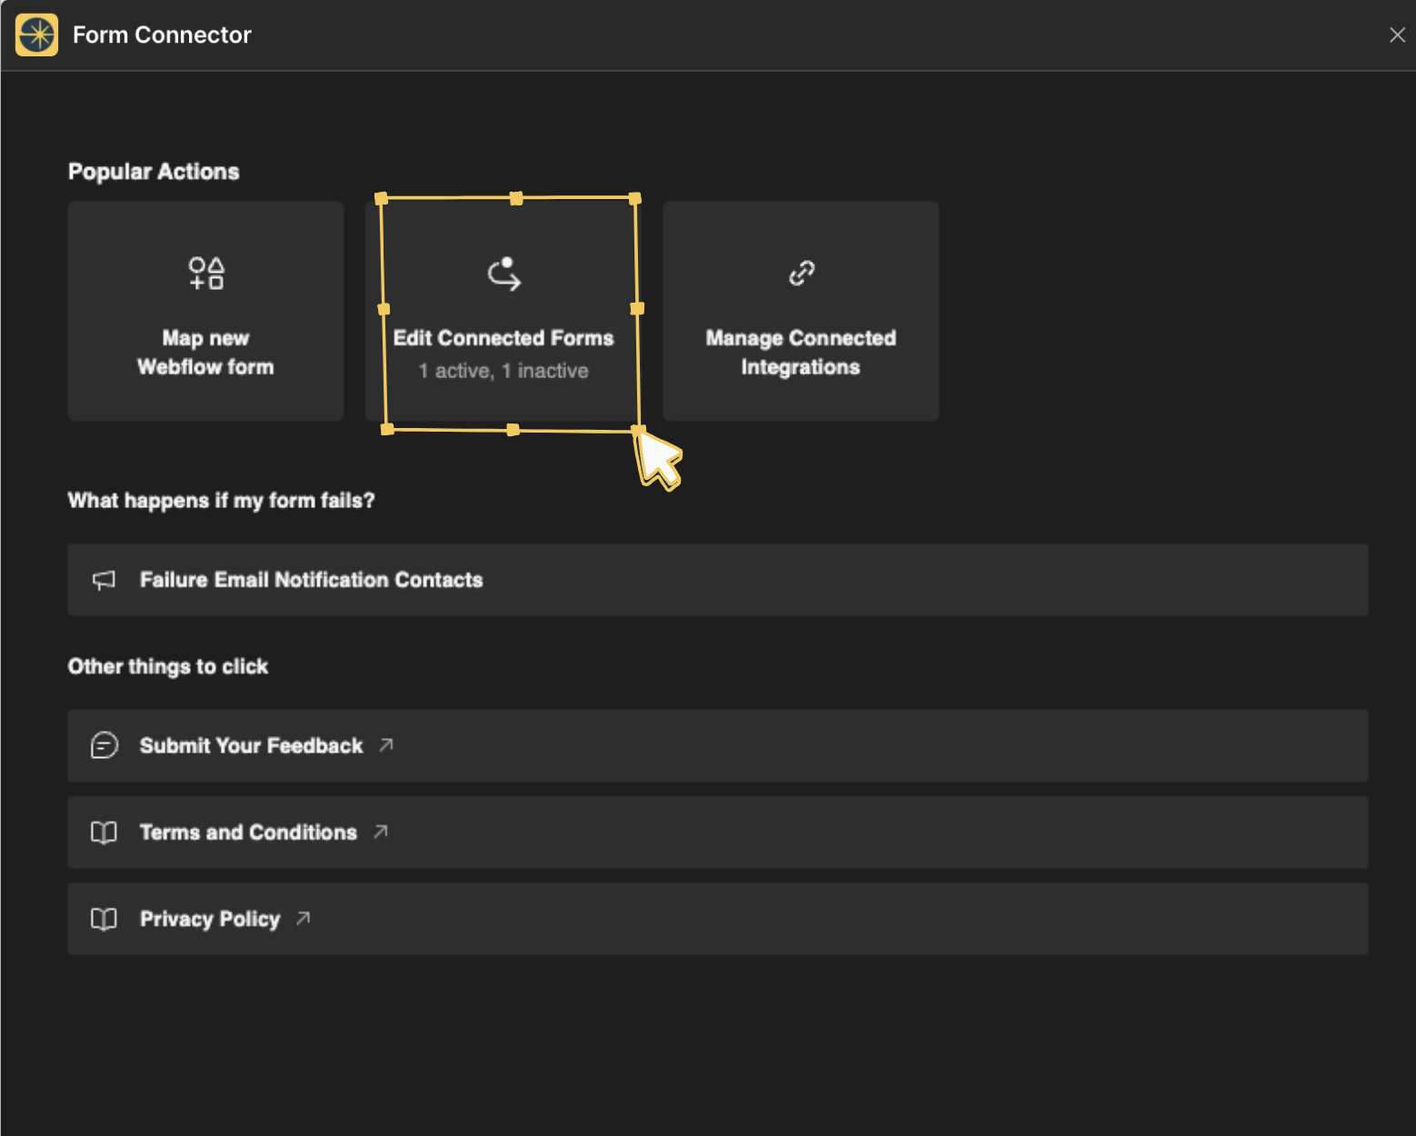Viewport: 1416px width, 1136px height.
Task: Click the external arrow after Terms and Conditions
Action: [x=381, y=832]
